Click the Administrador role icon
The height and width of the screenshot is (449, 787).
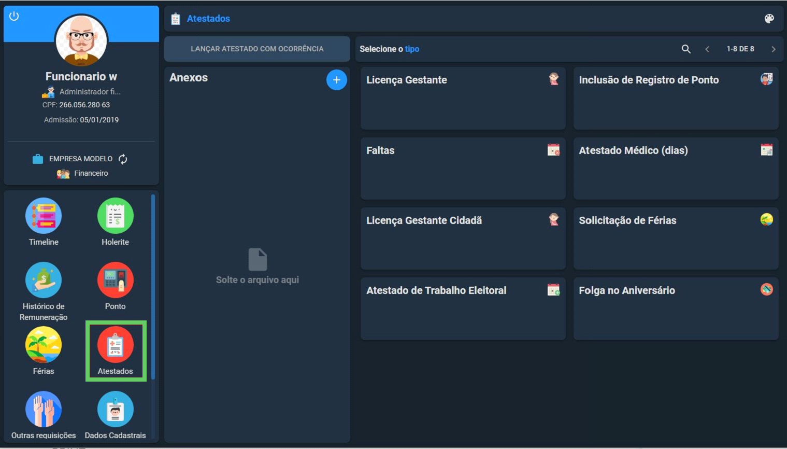click(49, 92)
